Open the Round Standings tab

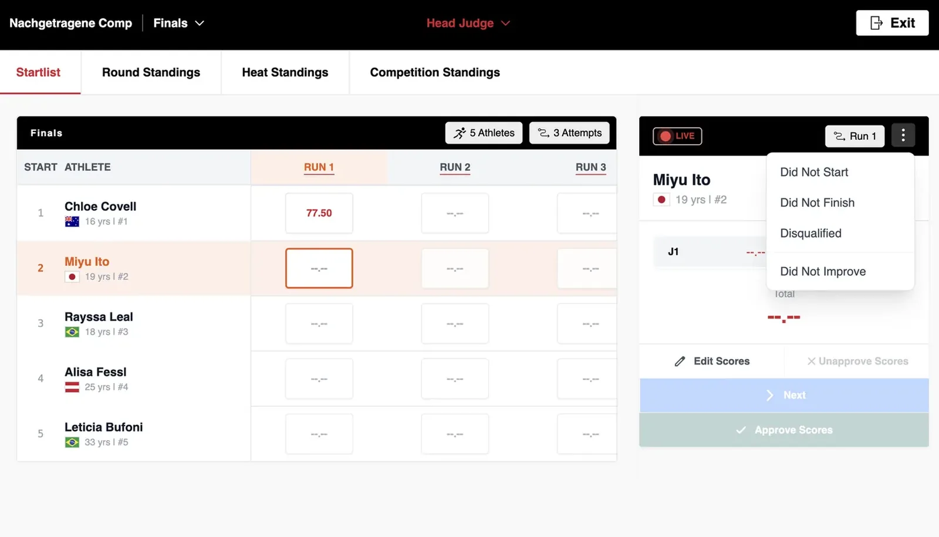(151, 72)
